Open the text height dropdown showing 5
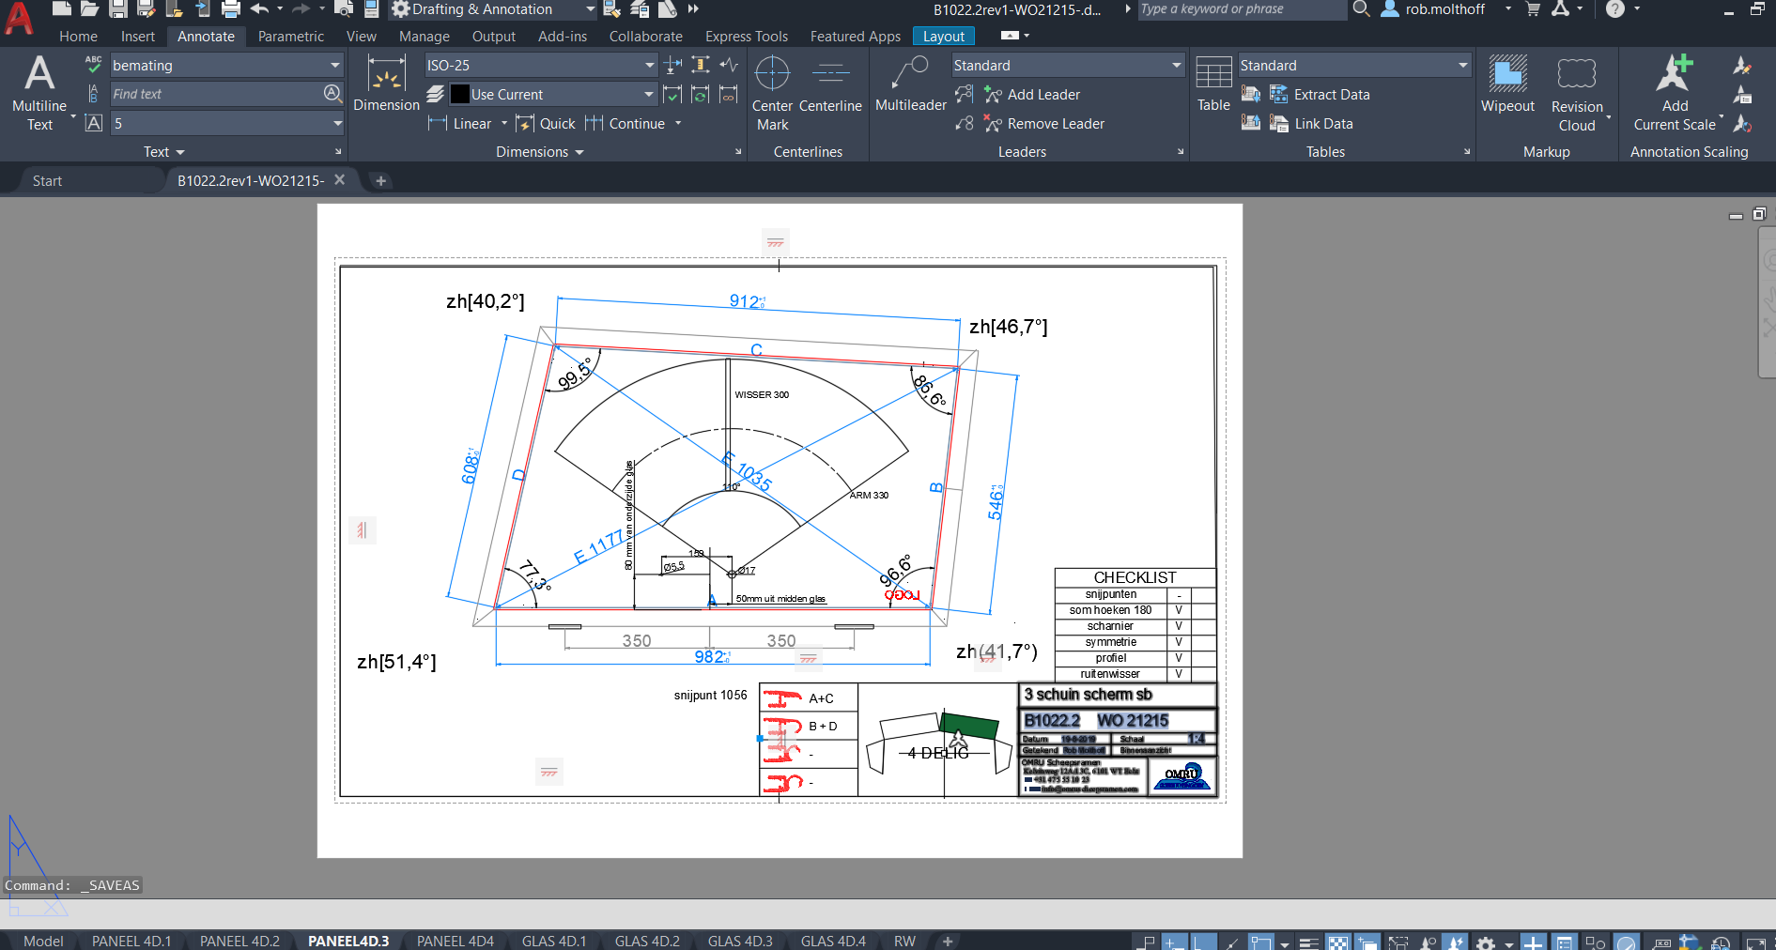 337,123
